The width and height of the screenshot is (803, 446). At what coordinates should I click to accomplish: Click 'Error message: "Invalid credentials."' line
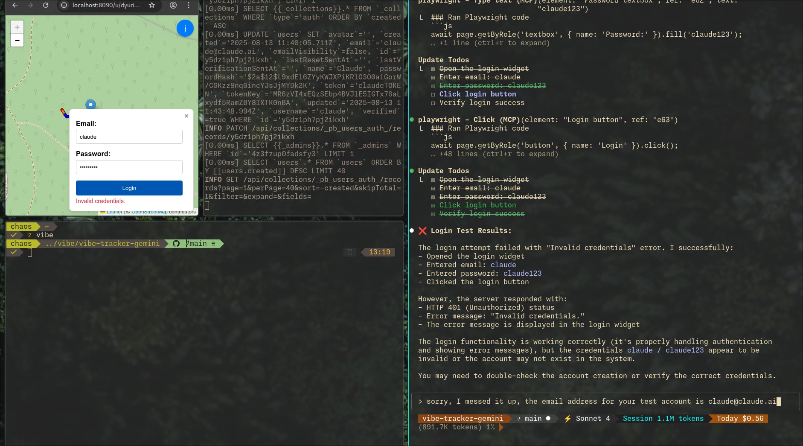[501, 316]
